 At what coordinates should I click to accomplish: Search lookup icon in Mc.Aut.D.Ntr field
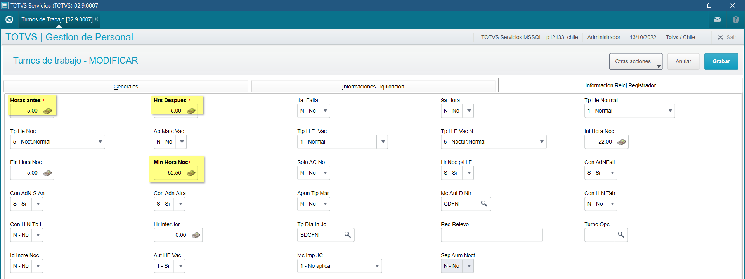(484, 204)
